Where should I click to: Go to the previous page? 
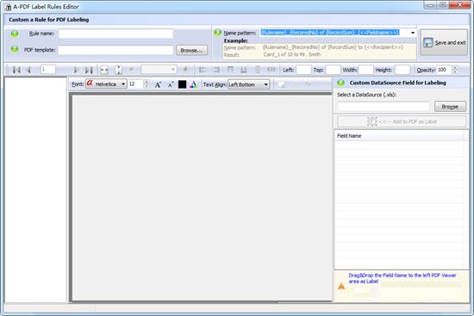coord(28,70)
